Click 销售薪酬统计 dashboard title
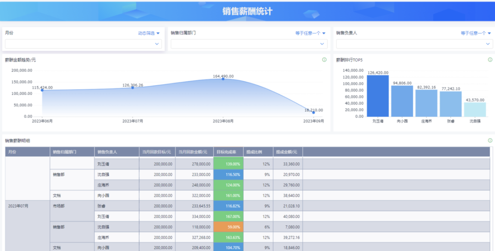Image resolution: width=495 pixels, height=251 pixels. point(247,11)
